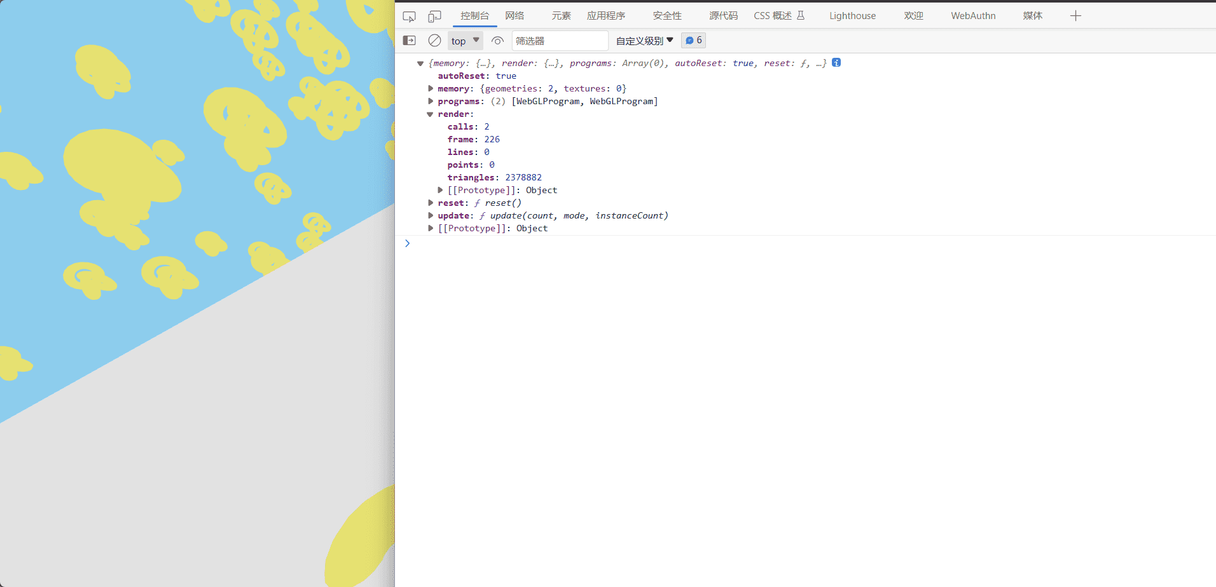Open the top context dropdown
The height and width of the screenshot is (587, 1216).
466,41
